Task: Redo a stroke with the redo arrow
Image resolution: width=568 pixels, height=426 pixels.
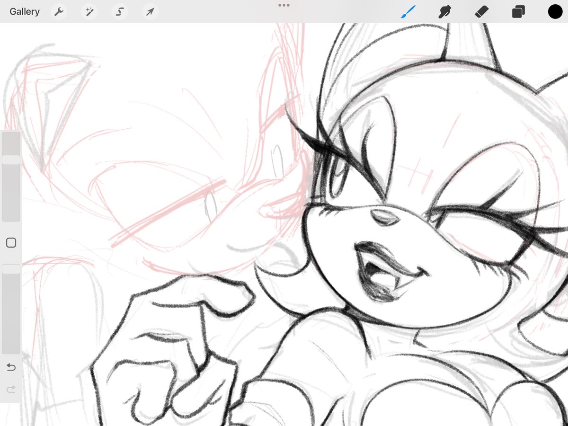Action: pos(11,389)
